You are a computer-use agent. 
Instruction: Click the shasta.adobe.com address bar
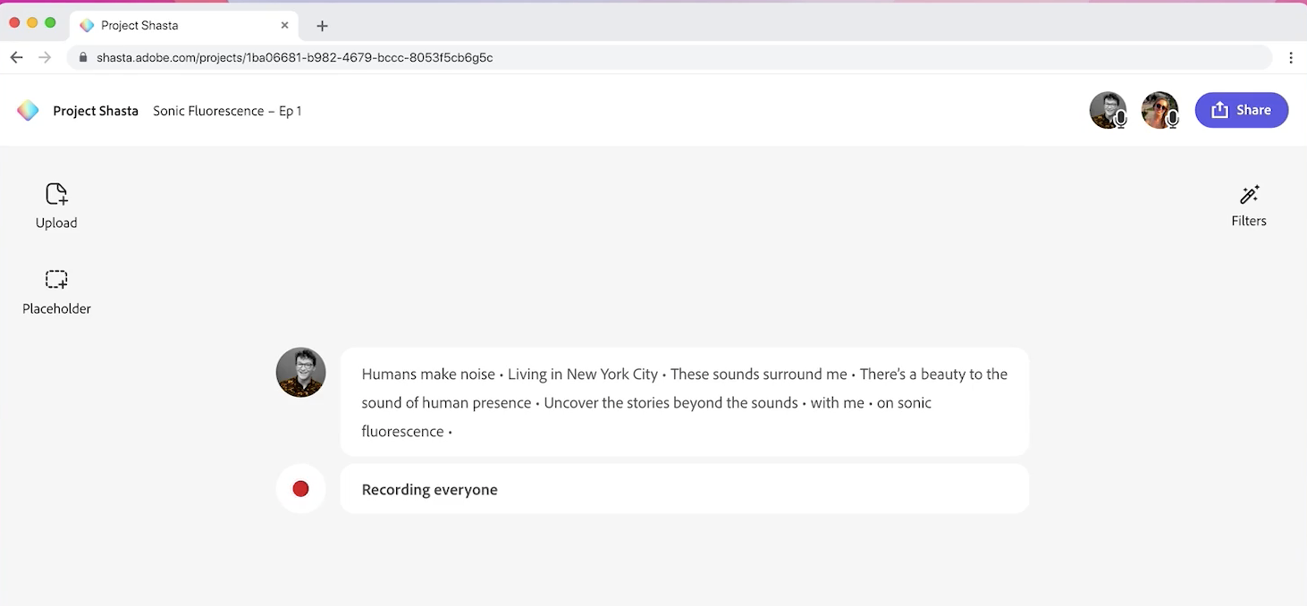pyautogui.click(x=626, y=57)
